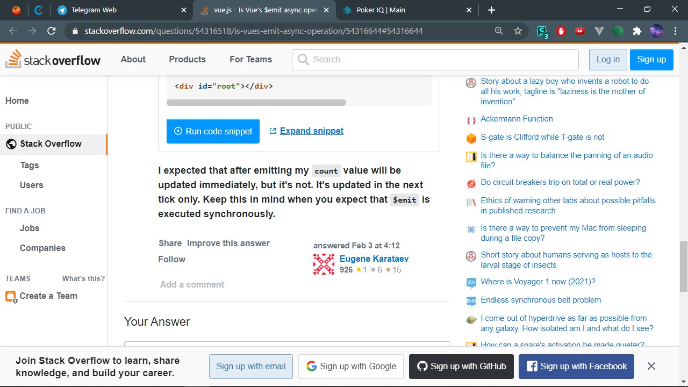Click Eugene Karataev's avatar image

click(324, 264)
